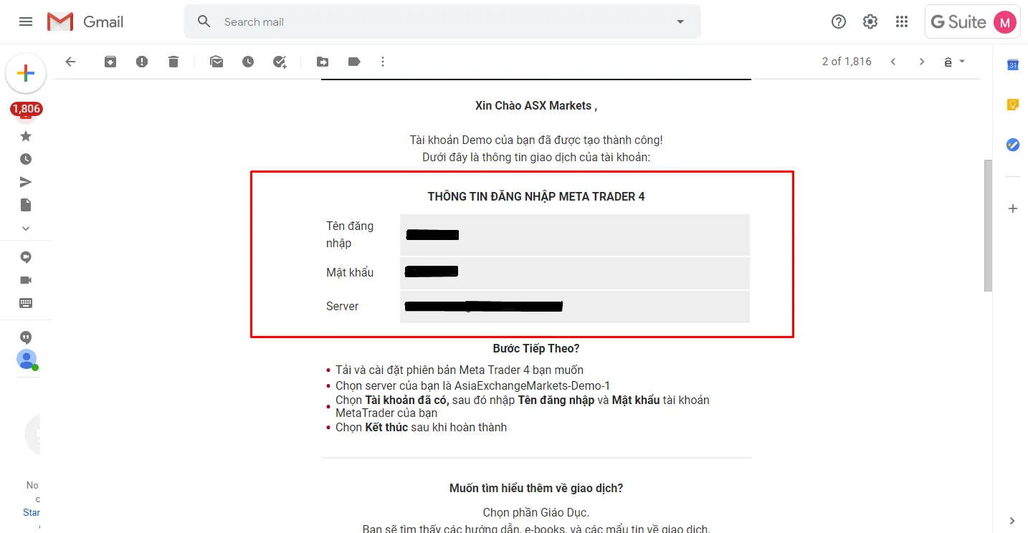Click the "Bước Tiếp Theo?" heading
The image size is (1028, 533).
click(536, 349)
